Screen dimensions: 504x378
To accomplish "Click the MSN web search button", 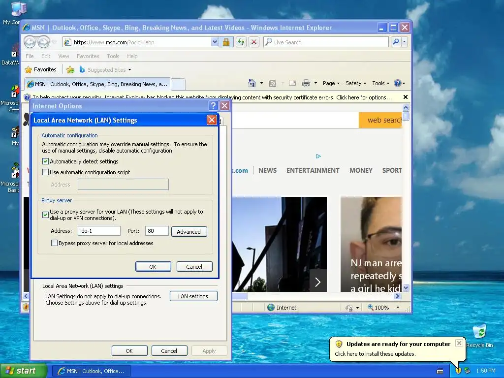I will [x=380, y=120].
